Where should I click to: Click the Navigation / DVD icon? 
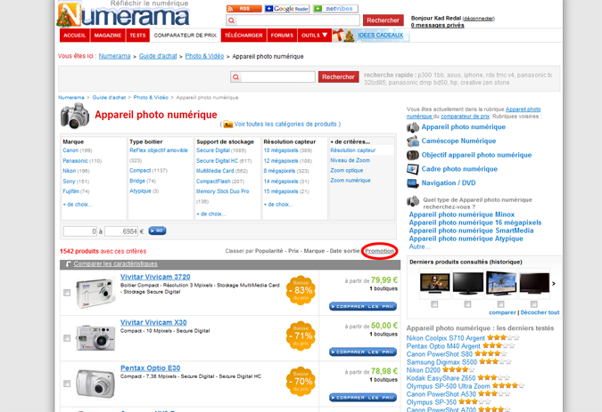tap(413, 183)
